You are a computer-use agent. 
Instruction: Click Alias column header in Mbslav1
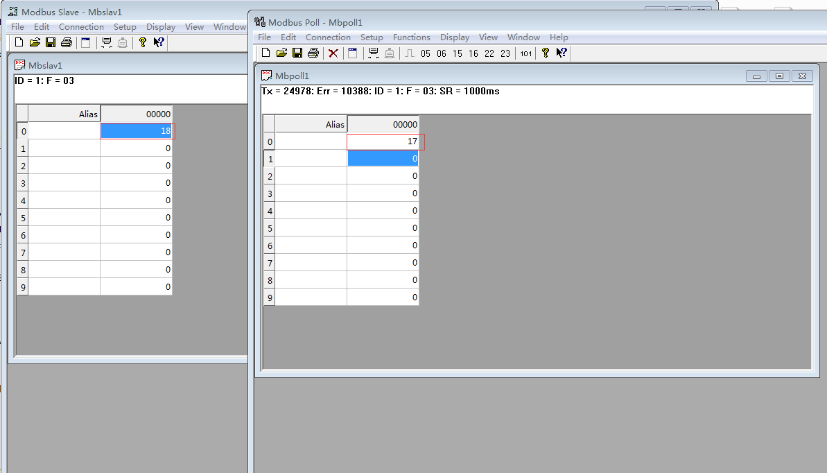pyautogui.click(x=64, y=114)
